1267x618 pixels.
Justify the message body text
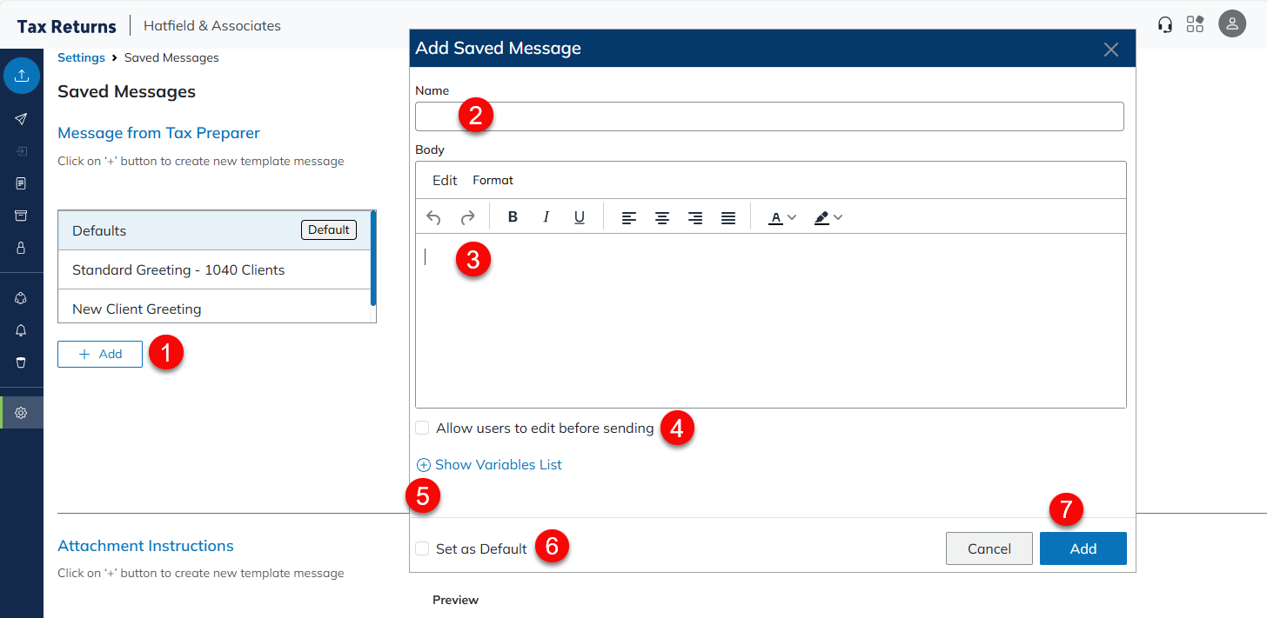coord(728,217)
